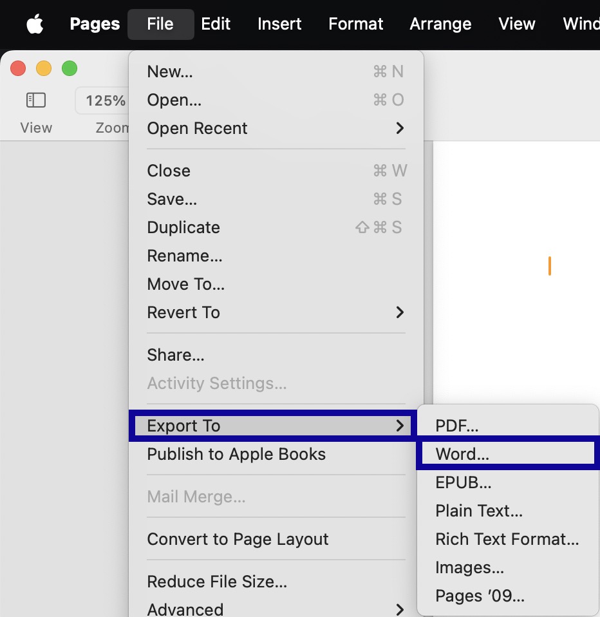Open the Pages application menu

(x=95, y=24)
